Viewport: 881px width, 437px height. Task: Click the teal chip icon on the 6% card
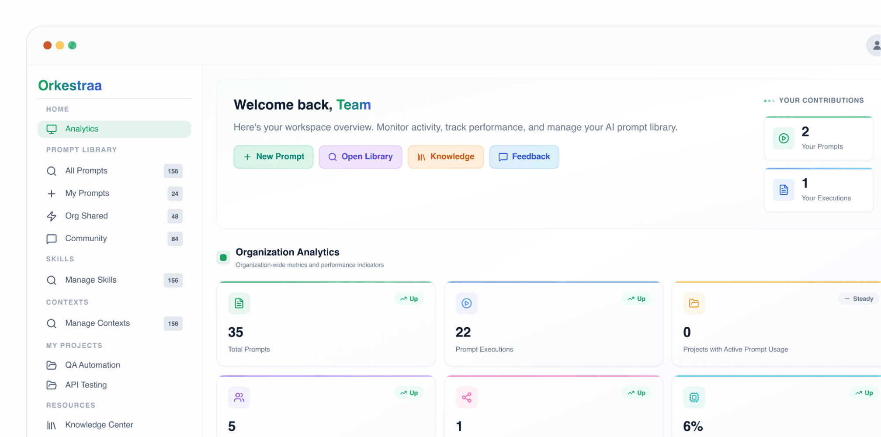pyautogui.click(x=694, y=397)
